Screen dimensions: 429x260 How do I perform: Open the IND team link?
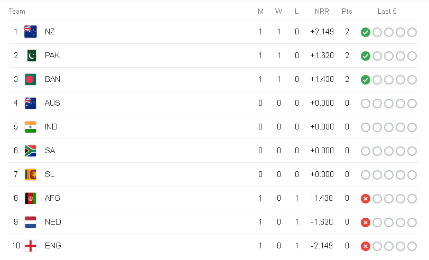(51, 127)
